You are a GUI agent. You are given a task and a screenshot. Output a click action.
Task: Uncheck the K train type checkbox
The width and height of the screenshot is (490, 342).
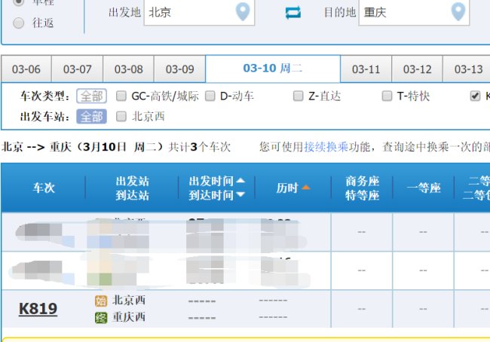coord(475,96)
